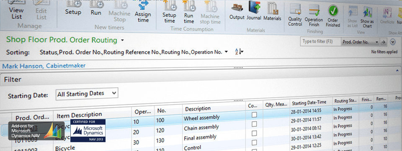The image size is (402, 151).
Task: Open Mark Hanson, Cabinetmaker link
Action: pyautogui.click(x=44, y=65)
